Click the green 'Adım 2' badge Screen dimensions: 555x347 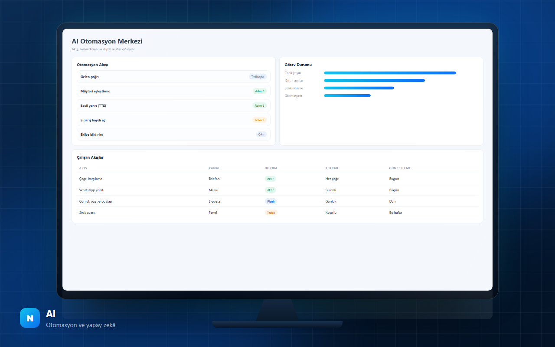click(259, 105)
